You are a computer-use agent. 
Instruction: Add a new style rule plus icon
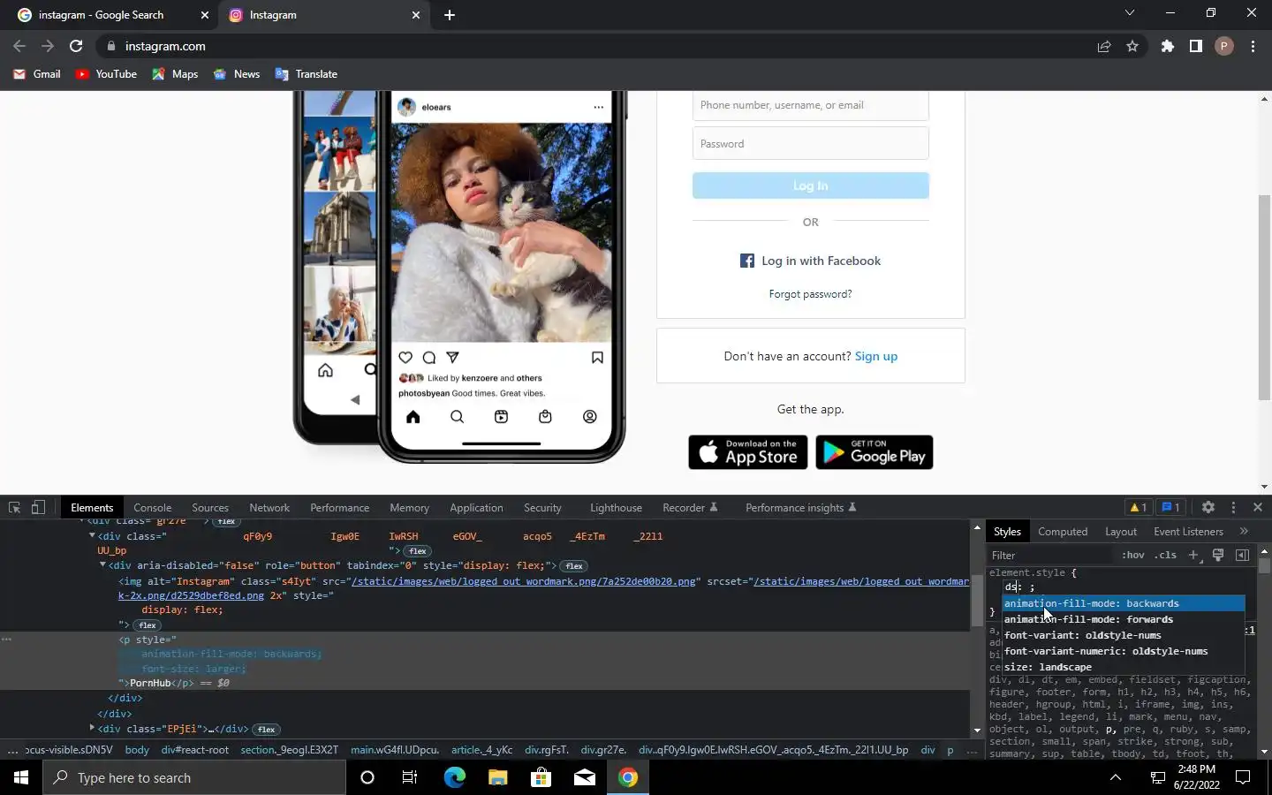click(x=1193, y=555)
